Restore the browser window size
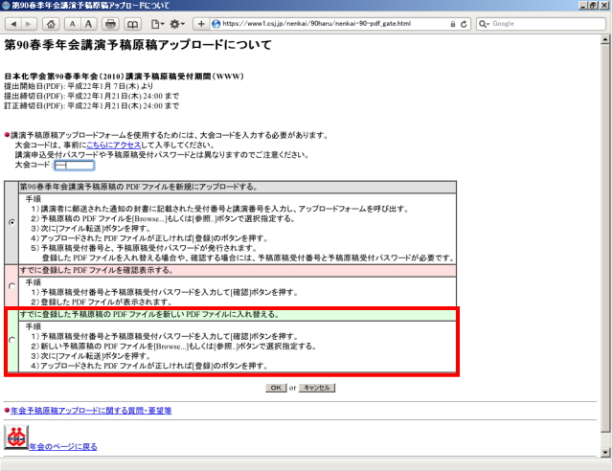Screen dimensions: 613x471 click(x=593, y=5)
